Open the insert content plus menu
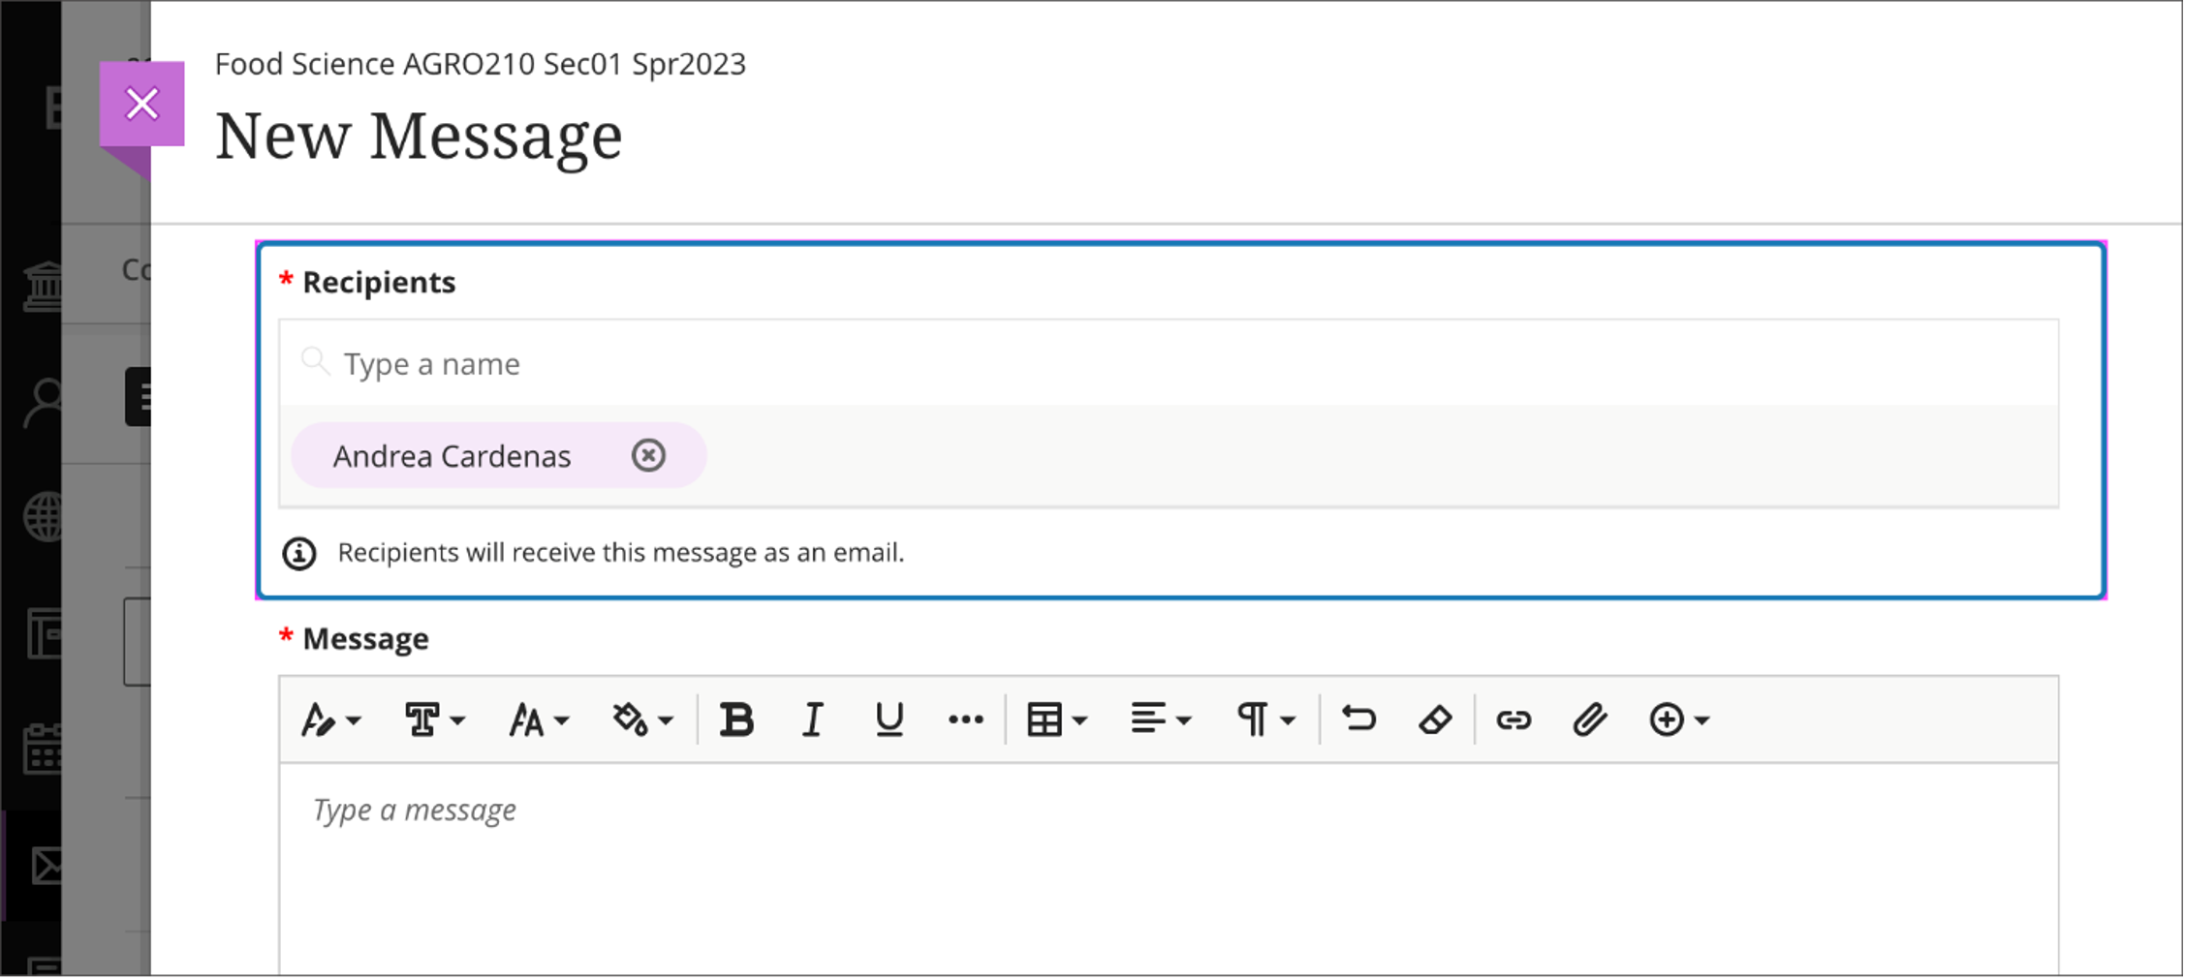This screenshot has height=979, width=2185. [x=1678, y=720]
